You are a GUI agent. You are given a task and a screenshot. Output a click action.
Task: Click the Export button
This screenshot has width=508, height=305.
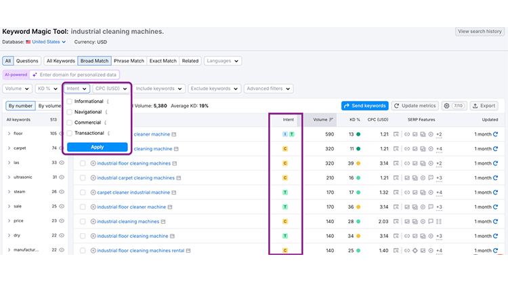[x=484, y=106]
